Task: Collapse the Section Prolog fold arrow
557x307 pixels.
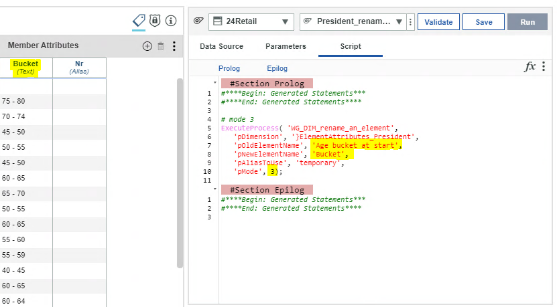Action: pos(215,82)
